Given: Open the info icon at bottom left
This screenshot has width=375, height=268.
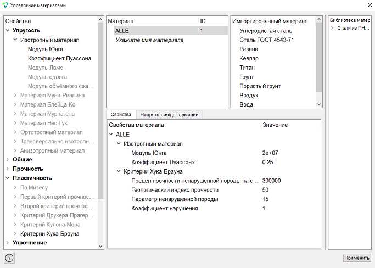Looking at the screenshot, I should (x=9, y=258).
